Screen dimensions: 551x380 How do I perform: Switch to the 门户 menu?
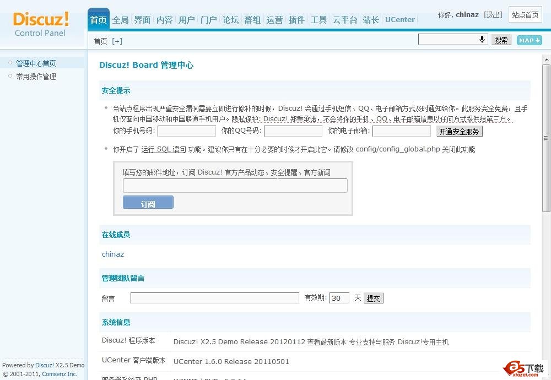pos(208,20)
